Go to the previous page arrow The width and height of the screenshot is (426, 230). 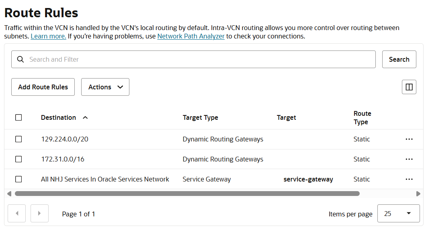click(x=17, y=213)
